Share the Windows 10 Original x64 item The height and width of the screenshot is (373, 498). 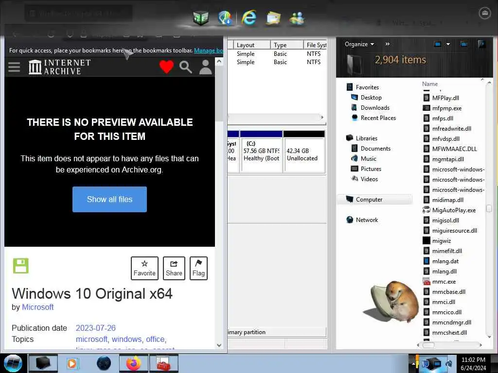point(174,268)
